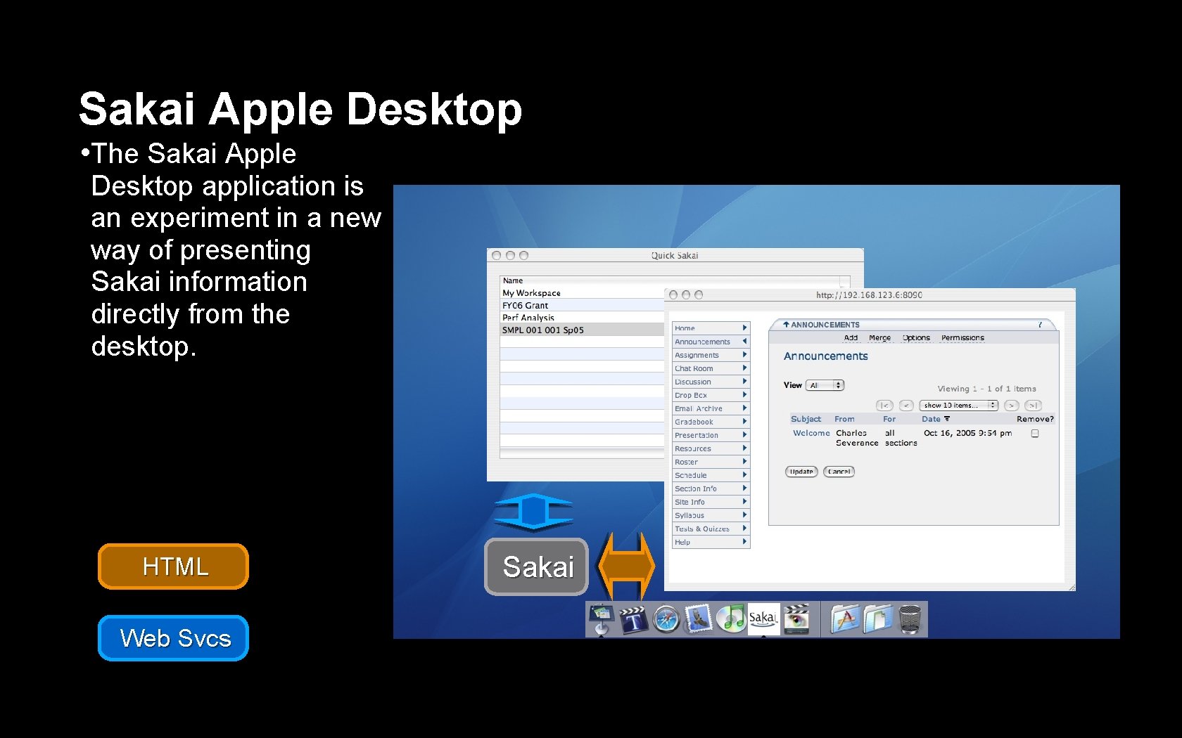This screenshot has height=738, width=1182.
Task: Open the Roster menu item
Action: 711,462
